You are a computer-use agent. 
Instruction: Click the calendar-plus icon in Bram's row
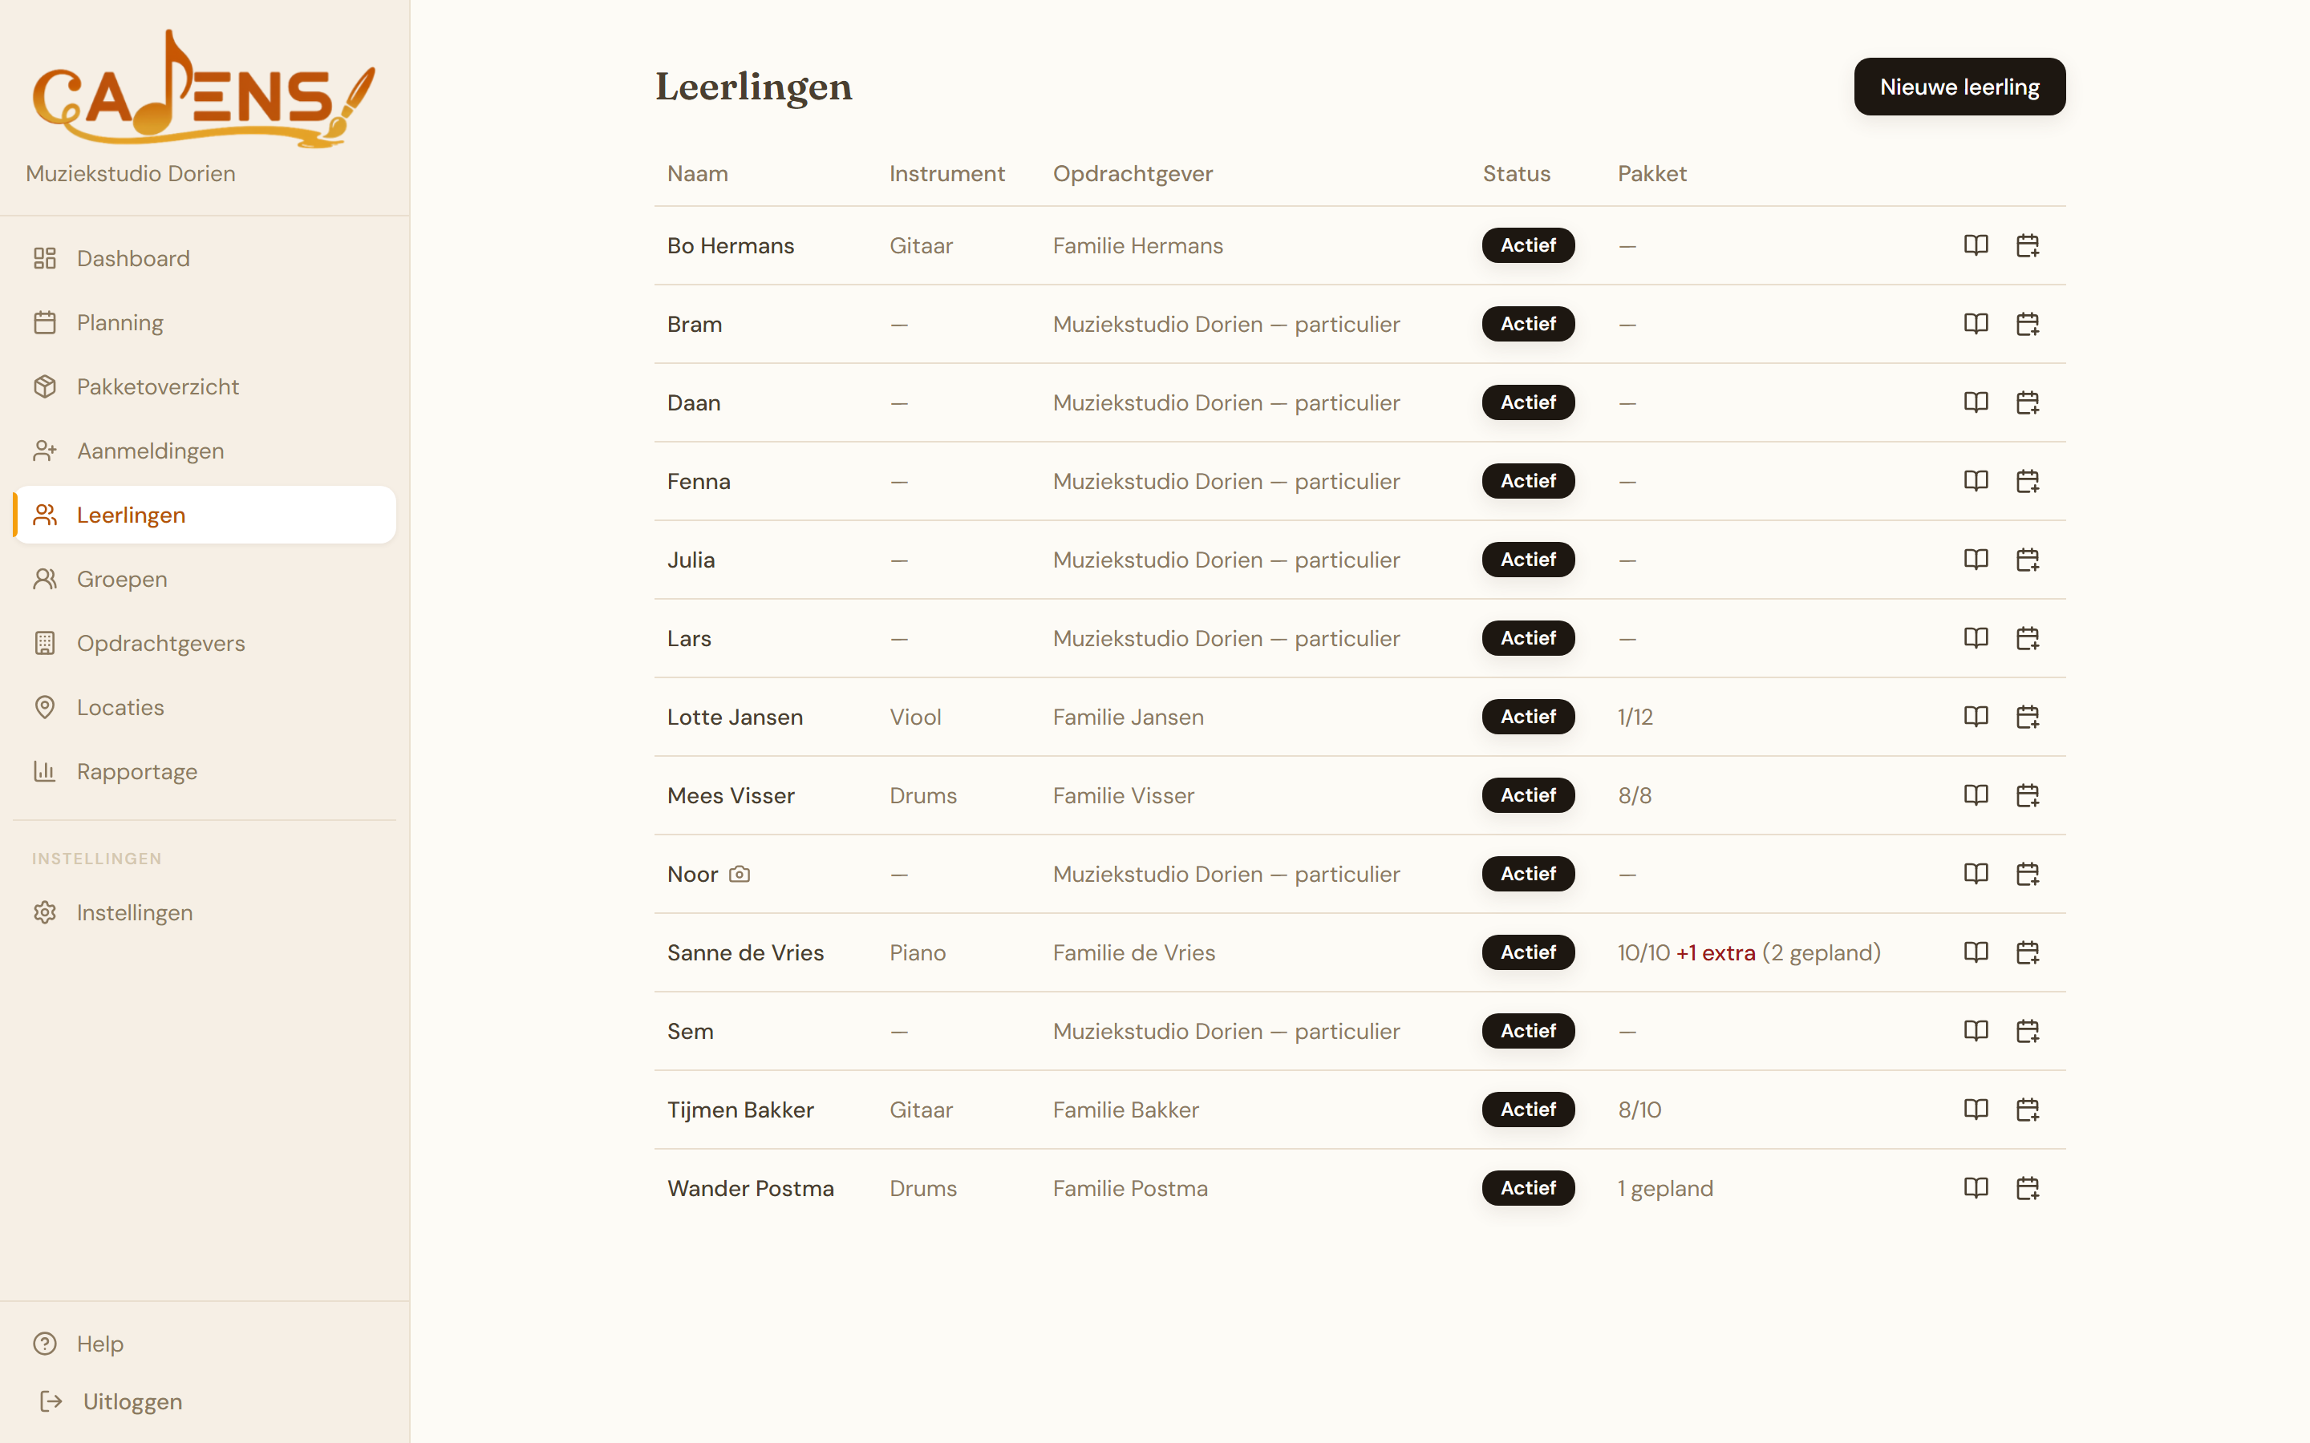pos(2028,325)
